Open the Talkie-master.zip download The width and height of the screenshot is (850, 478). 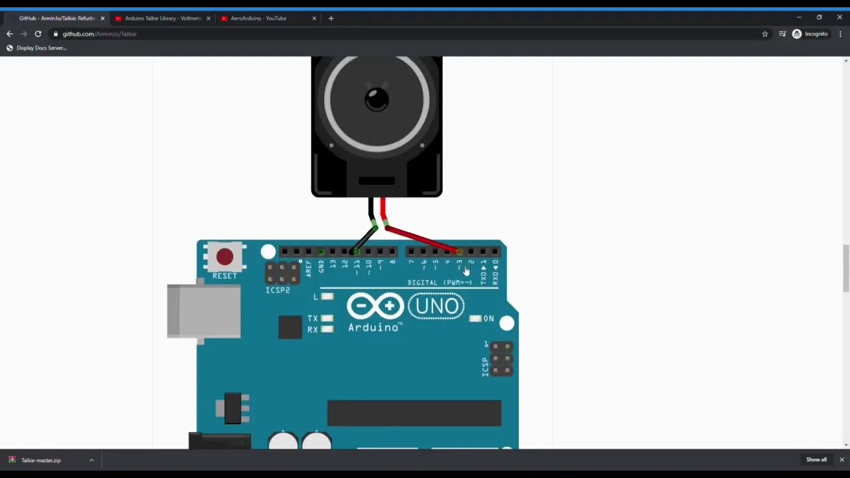41,460
